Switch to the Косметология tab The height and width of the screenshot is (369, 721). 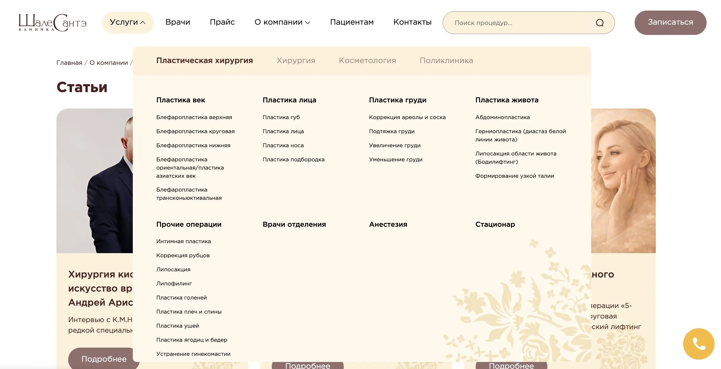pos(368,60)
